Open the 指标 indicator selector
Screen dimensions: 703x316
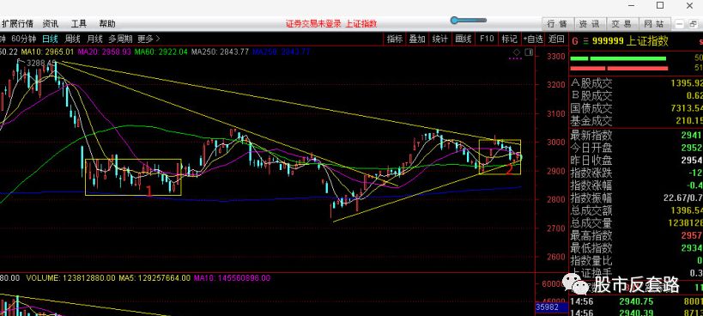(395, 39)
